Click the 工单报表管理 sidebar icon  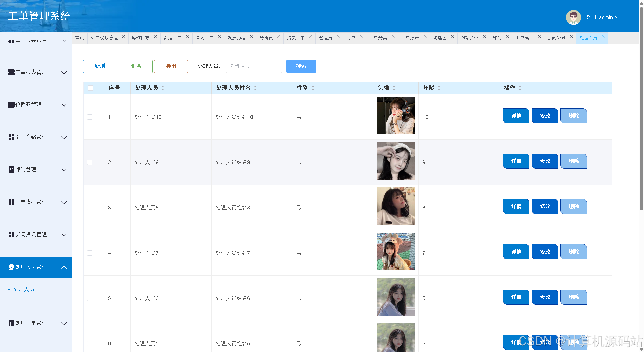pos(11,72)
